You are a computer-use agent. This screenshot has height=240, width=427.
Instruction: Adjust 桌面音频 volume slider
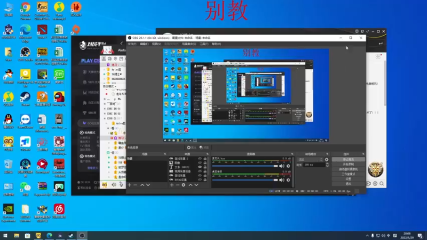point(245,180)
